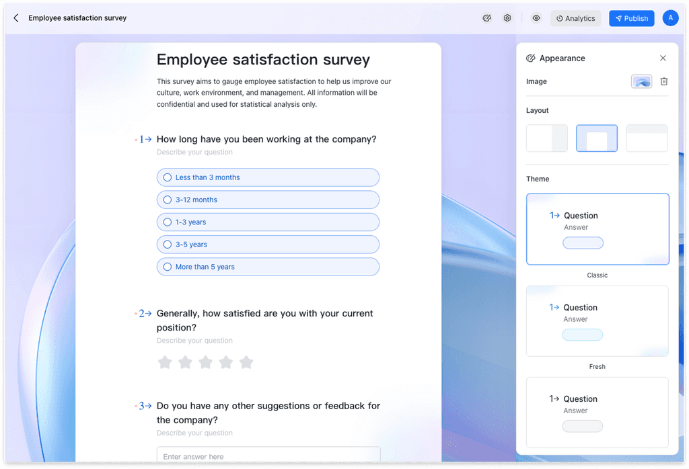The image size is (689, 469).
Task: Select the '3-12 months' radio option
Action: pos(268,200)
